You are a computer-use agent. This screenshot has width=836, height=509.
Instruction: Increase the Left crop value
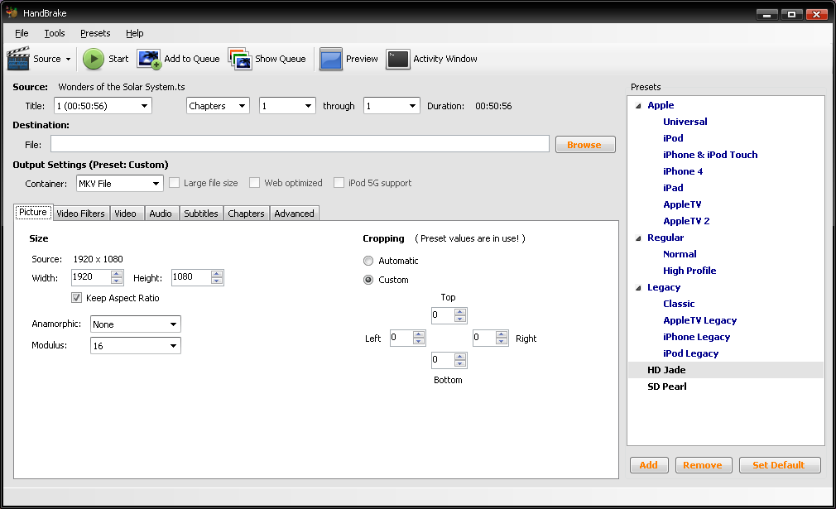[419, 334]
